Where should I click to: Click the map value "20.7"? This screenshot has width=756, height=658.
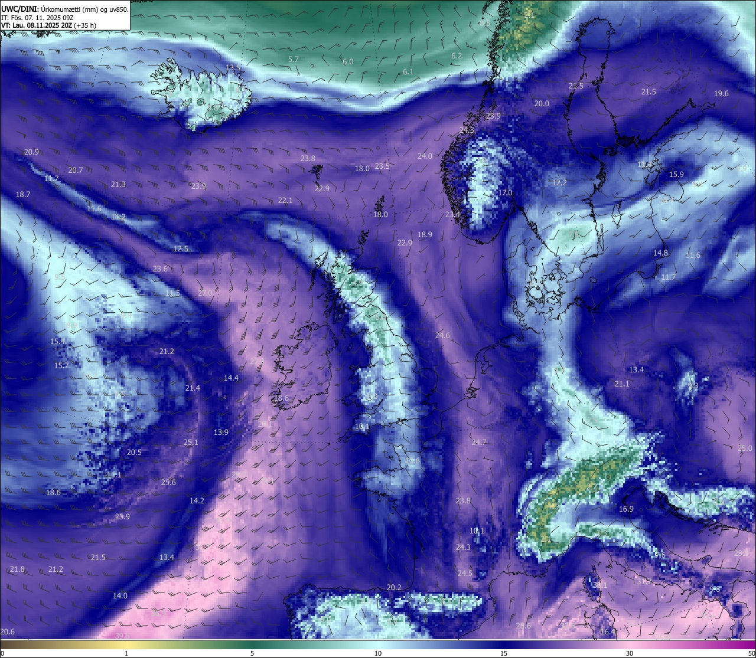click(x=75, y=170)
